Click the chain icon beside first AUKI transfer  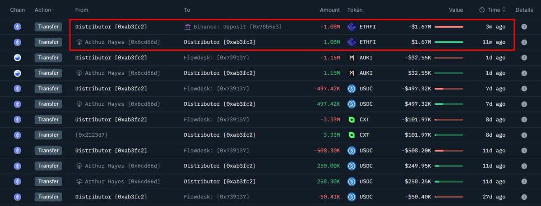pyautogui.click(x=17, y=58)
